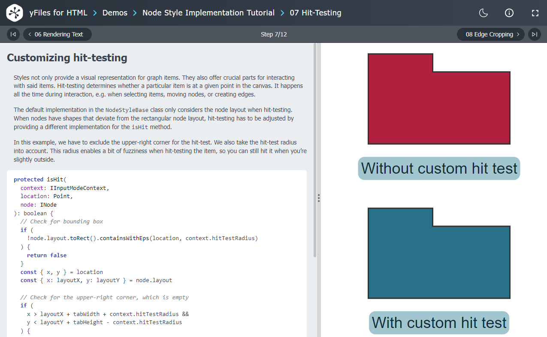
Task: Click the 'node.layout' destructuring code line
Action: (x=96, y=280)
